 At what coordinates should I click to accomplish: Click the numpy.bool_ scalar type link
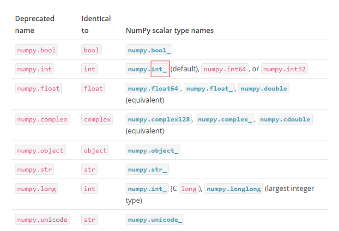click(x=149, y=50)
